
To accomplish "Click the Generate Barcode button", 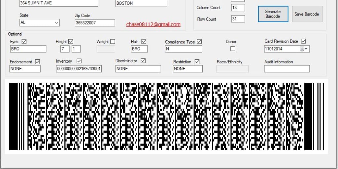I will tap(273, 14).
